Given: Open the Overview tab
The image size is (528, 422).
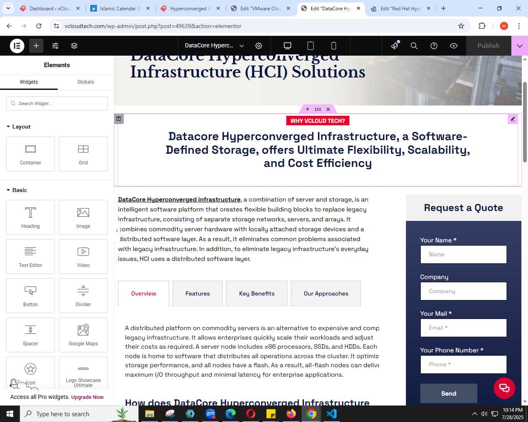Looking at the screenshot, I should [x=144, y=293].
